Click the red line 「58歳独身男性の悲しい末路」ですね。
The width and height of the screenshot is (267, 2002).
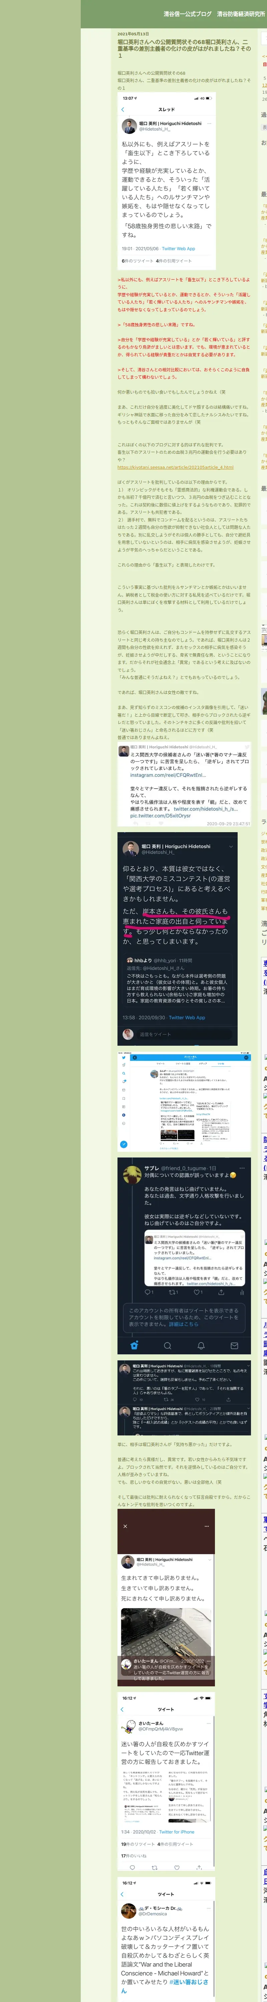157,325
